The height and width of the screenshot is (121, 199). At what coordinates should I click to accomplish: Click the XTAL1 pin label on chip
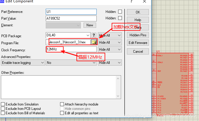point(160,56)
